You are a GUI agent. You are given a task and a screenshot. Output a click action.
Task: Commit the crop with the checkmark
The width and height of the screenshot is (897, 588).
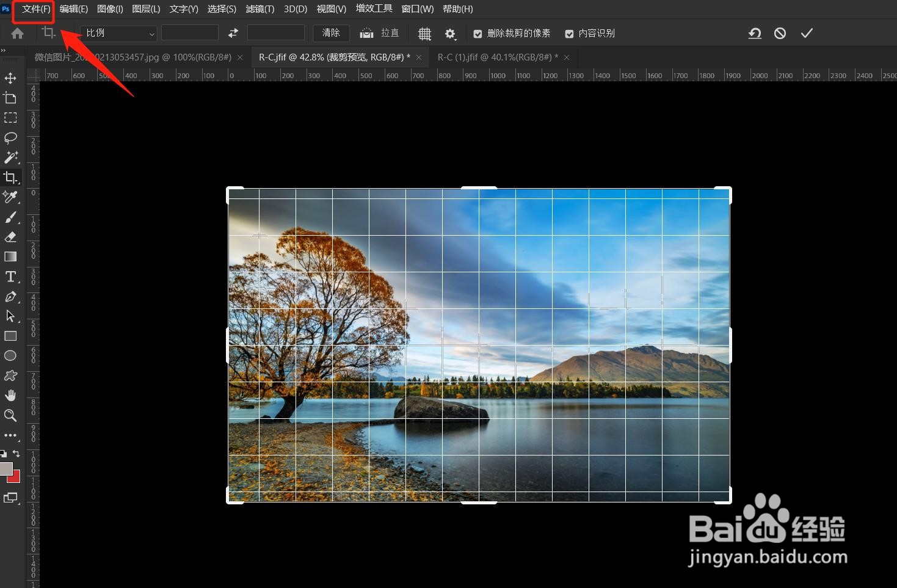806,34
